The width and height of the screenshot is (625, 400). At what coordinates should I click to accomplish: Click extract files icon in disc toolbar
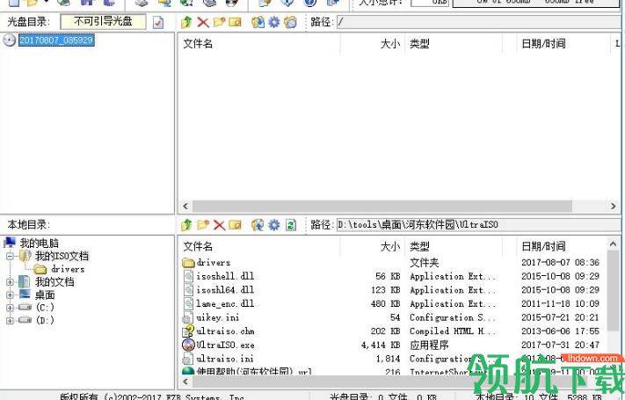[x=258, y=22]
